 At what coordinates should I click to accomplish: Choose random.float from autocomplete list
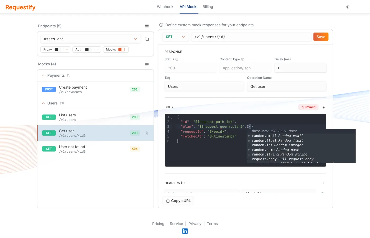click(301, 141)
